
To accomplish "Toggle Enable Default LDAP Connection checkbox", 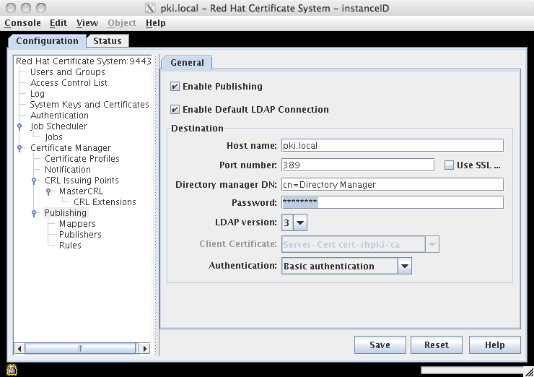I will point(175,110).
